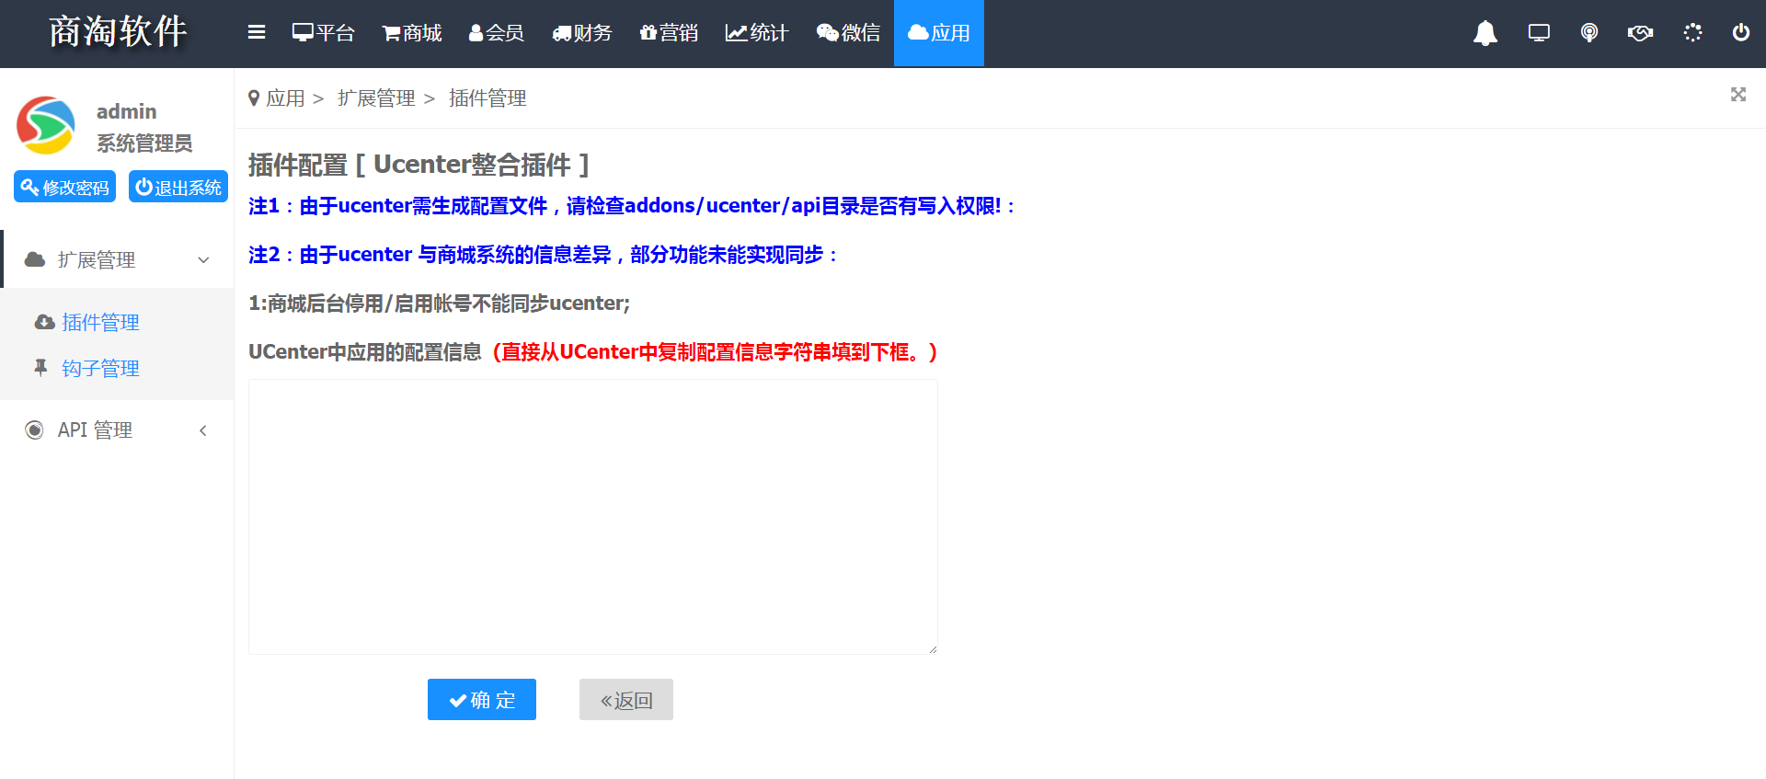Toggle fullscreen with the expand icon
This screenshot has height=779, width=1766.
pos(1738,95)
